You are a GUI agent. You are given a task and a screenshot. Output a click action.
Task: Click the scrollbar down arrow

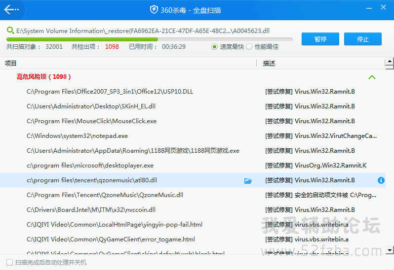(x=390, y=250)
